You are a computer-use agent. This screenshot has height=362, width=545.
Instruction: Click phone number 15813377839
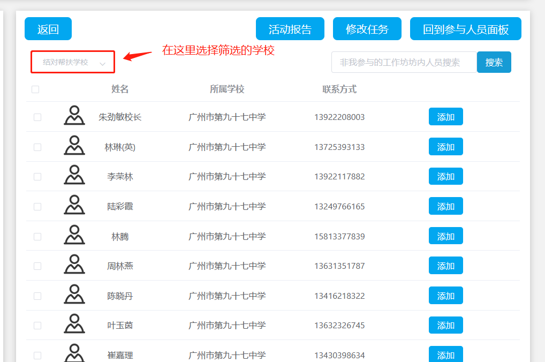339,237
